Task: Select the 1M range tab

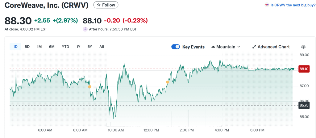Action: tap(39, 47)
